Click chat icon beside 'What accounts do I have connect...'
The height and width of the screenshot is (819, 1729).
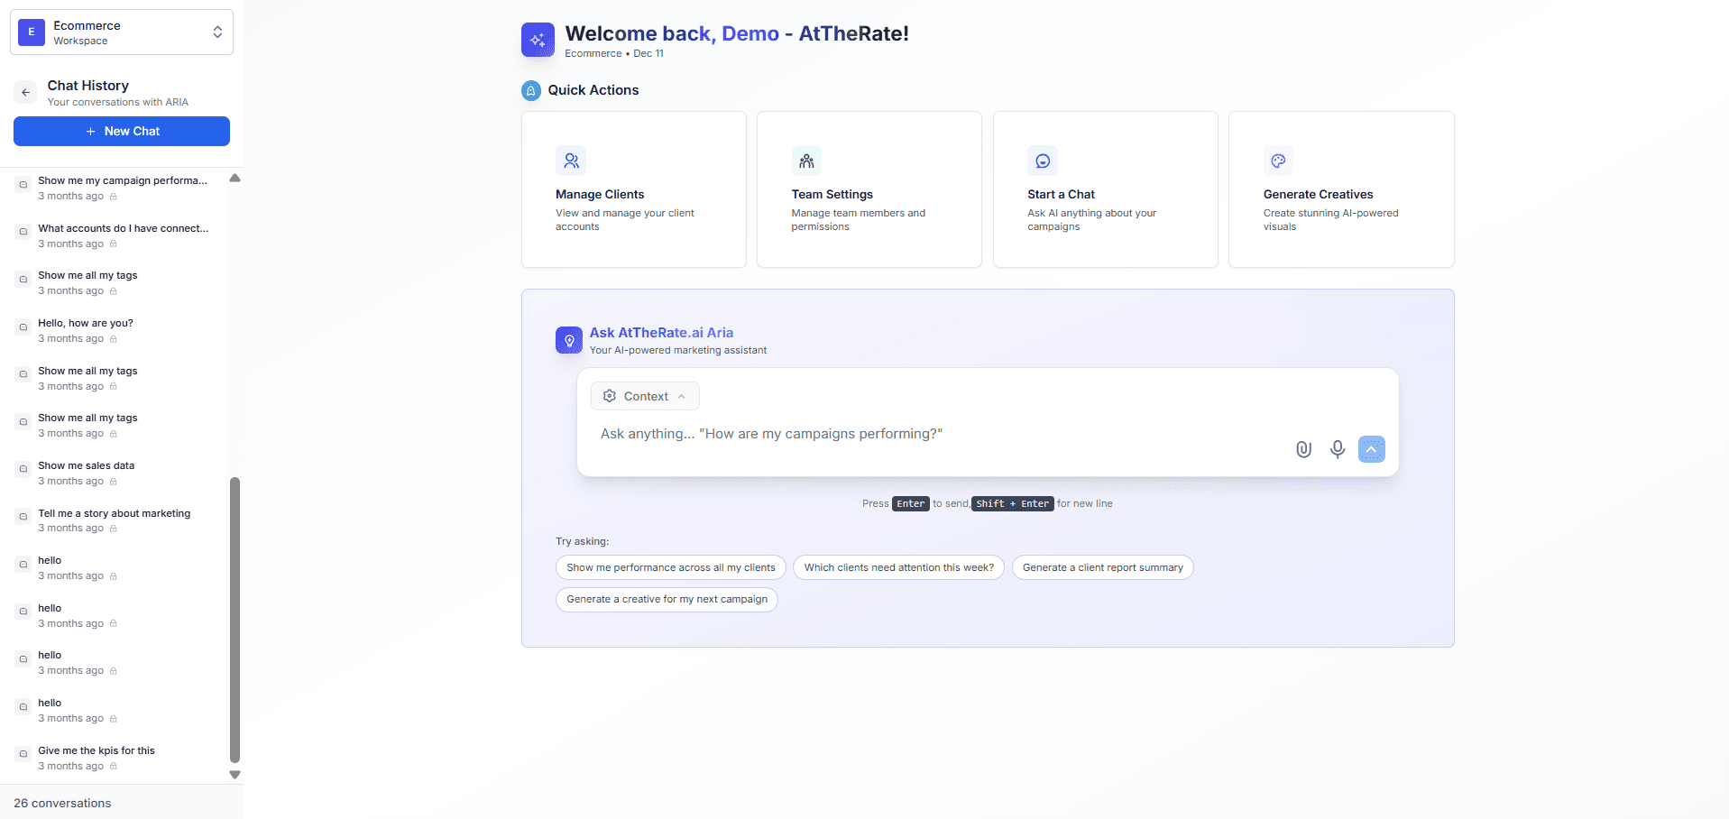pos(23,232)
